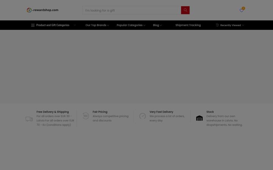Click the Stock warehouse icon

coord(199,118)
